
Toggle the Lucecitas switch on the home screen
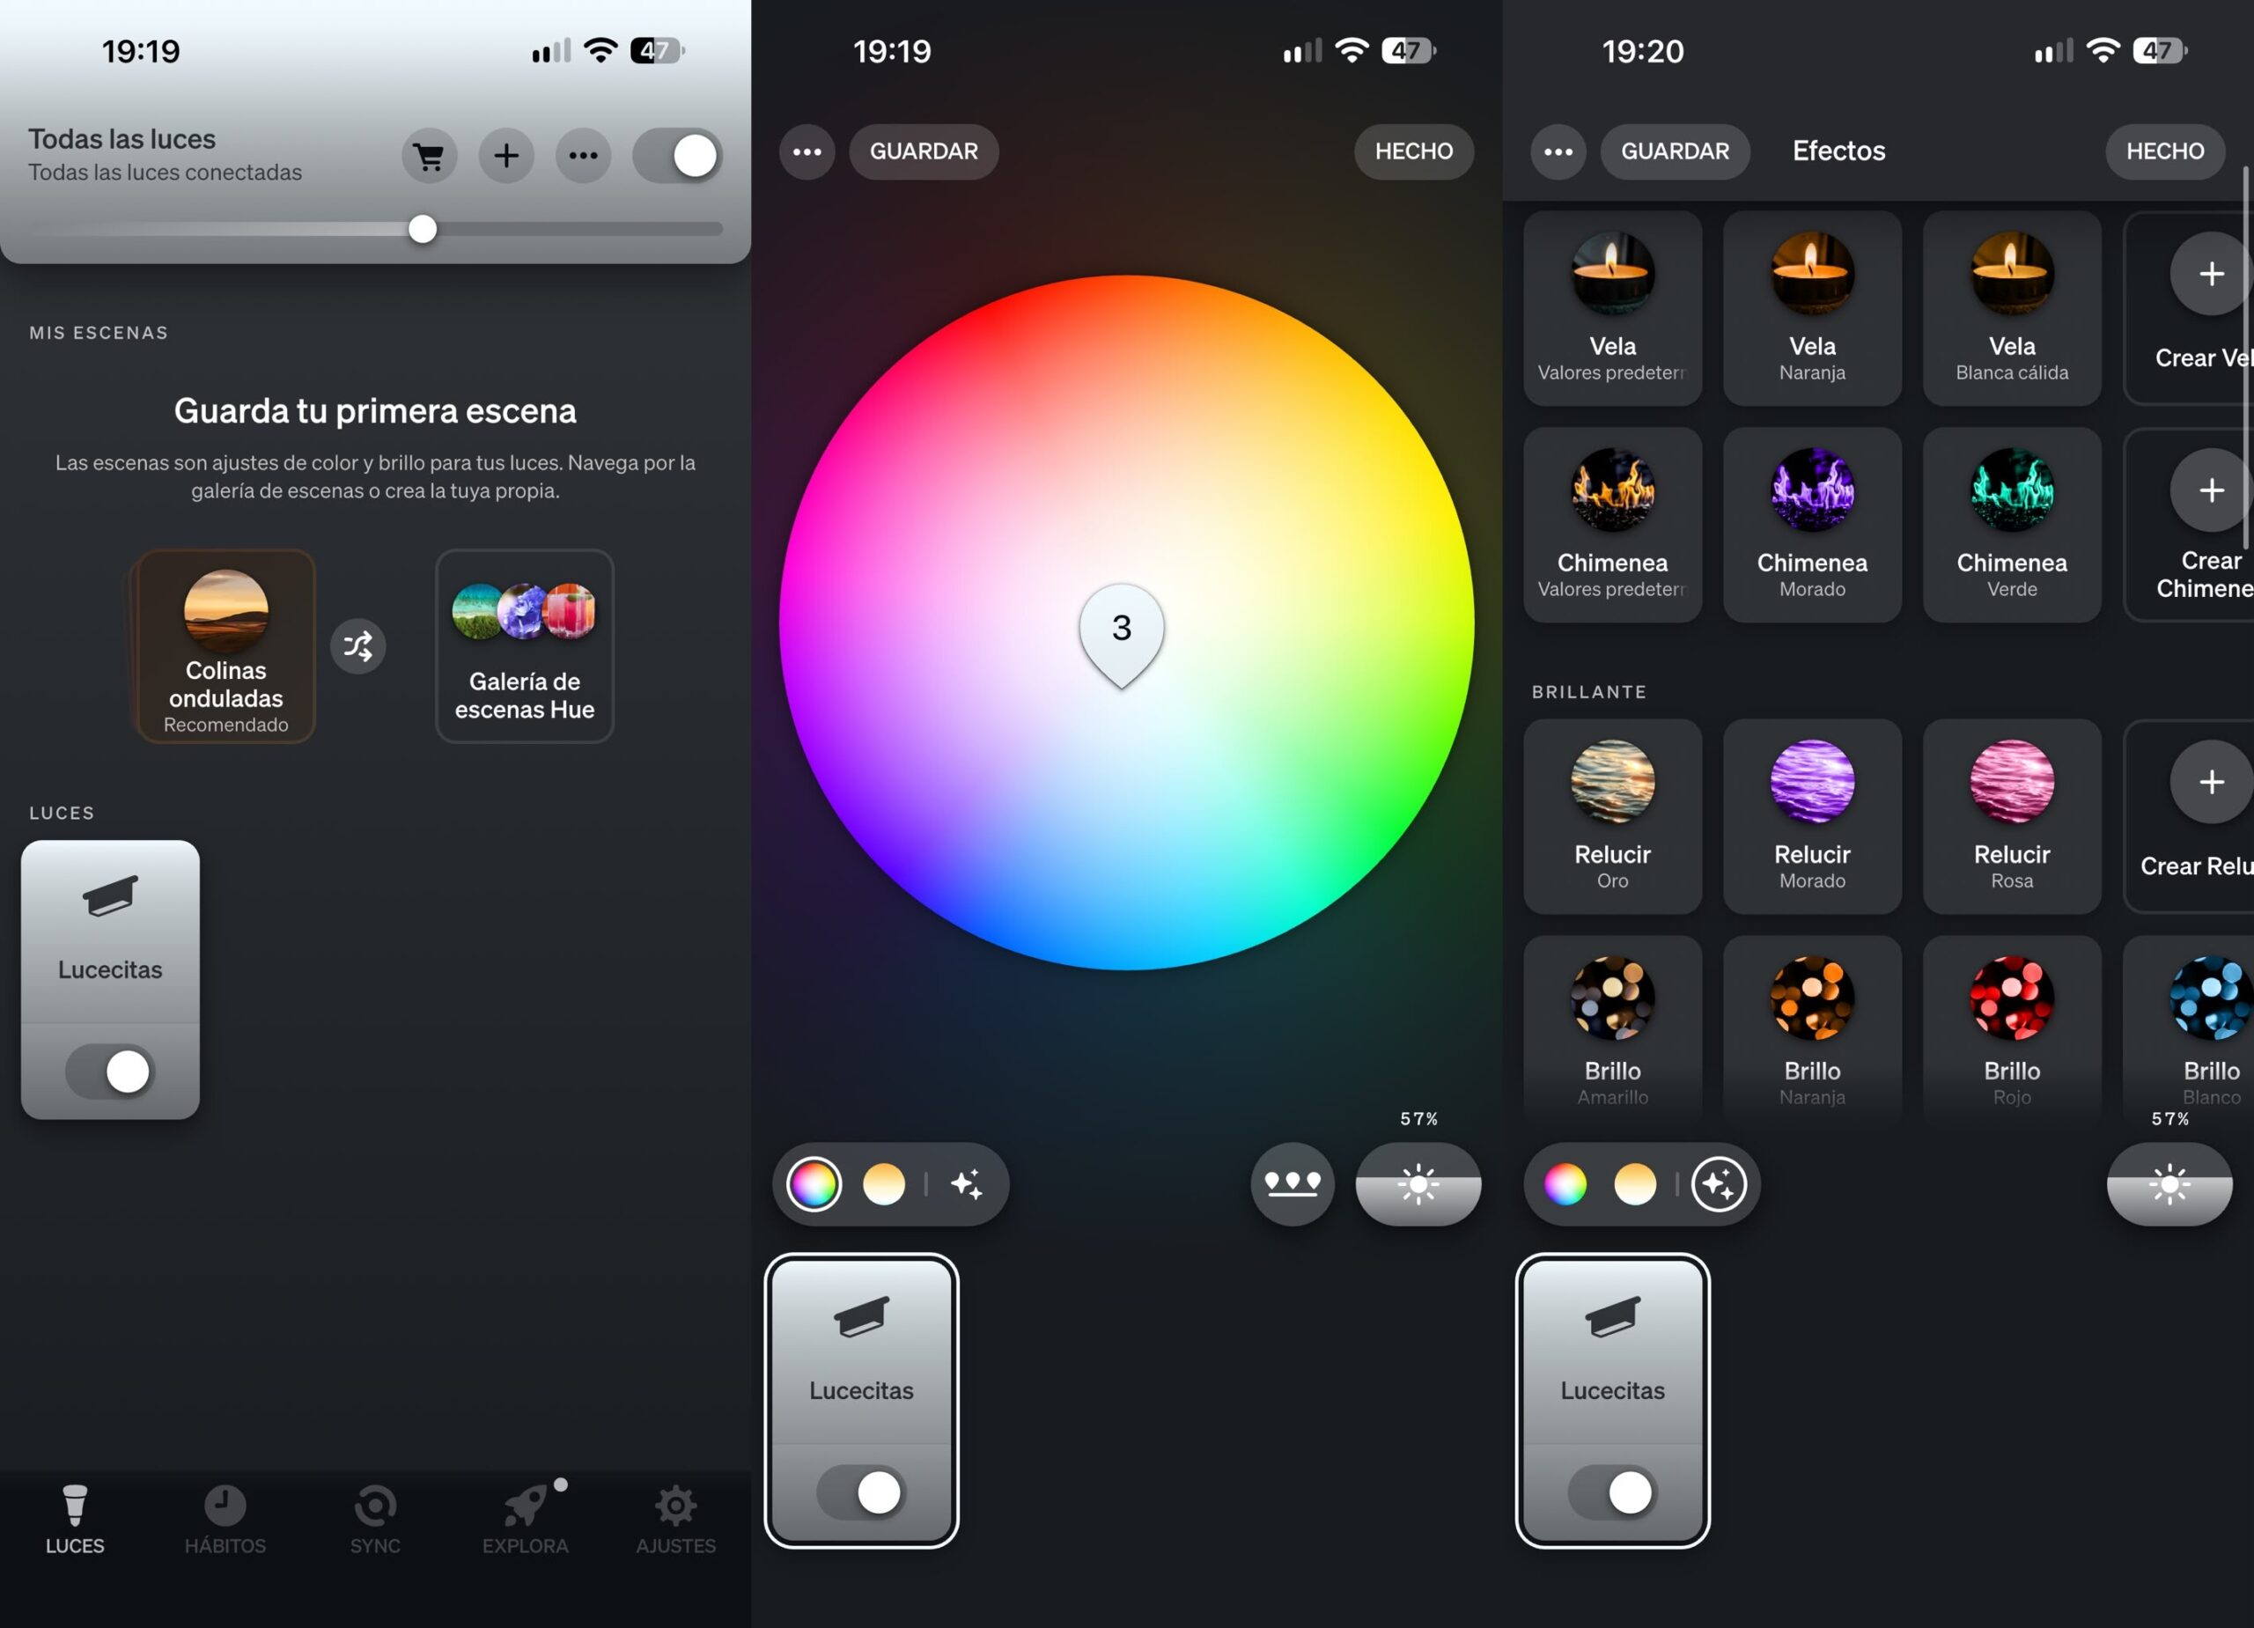coord(110,1072)
